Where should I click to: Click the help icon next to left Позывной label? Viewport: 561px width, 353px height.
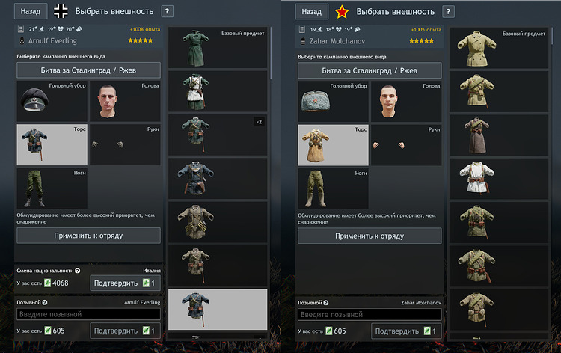(45, 303)
